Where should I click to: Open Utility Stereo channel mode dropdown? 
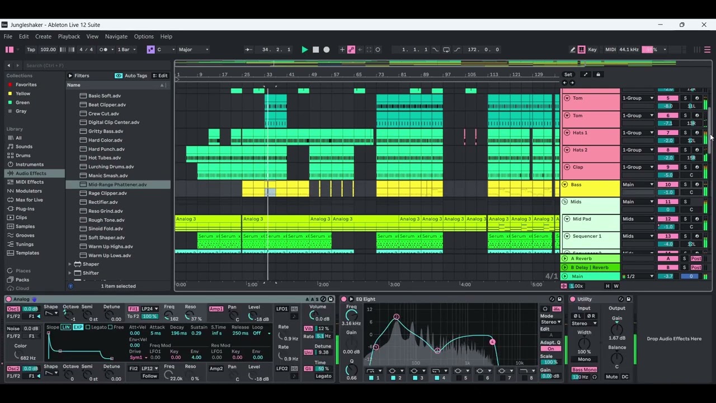coord(584,324)
